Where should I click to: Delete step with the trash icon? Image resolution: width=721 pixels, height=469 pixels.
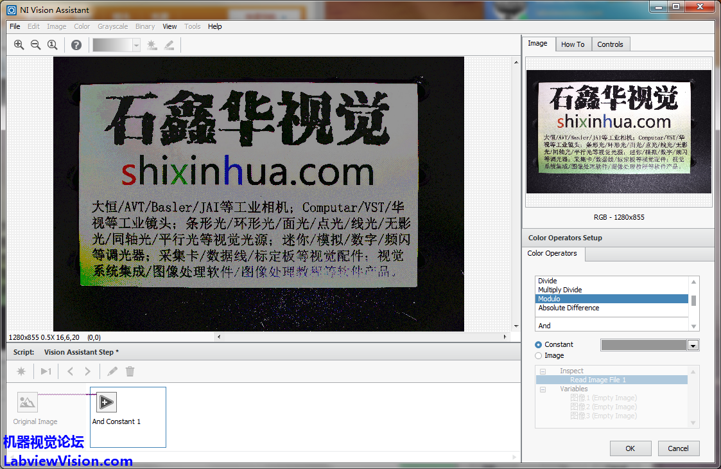click(x=130, y=371)
